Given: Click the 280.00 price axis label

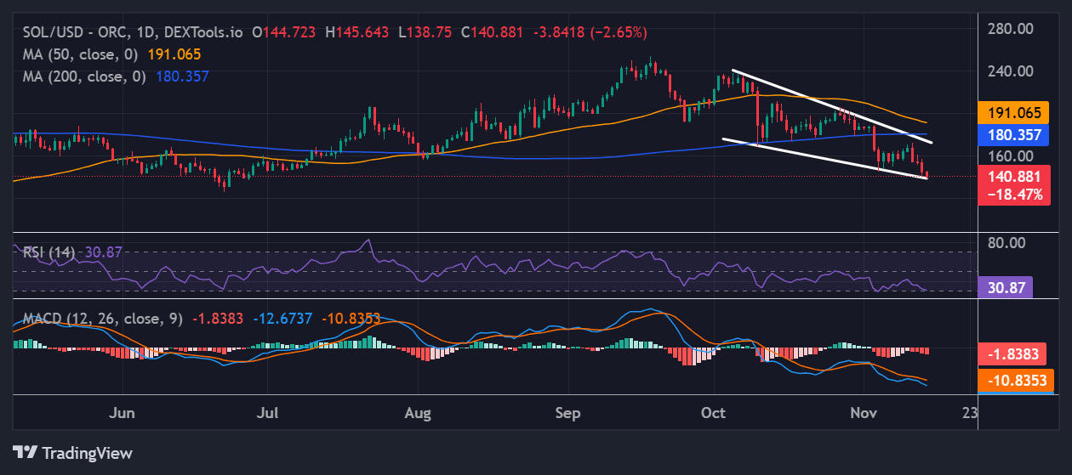Looking at the screenshot, I should 1010,29.
